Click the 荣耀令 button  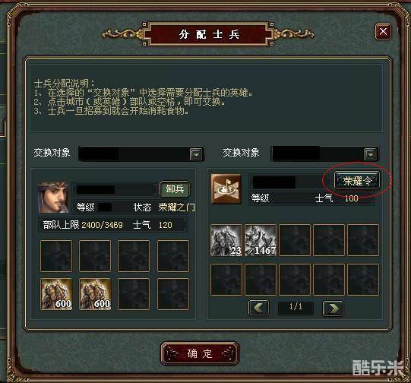[357, 180]
